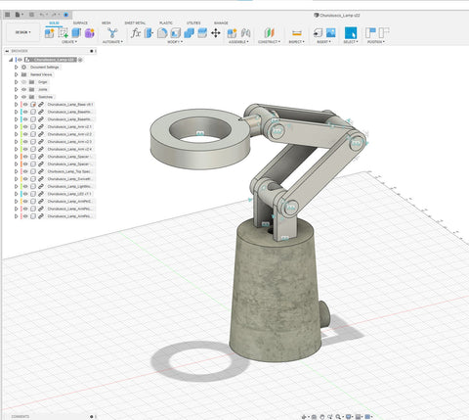
Task: Click the Save icon
Action: pyautogui.click(x=31, y=15)
